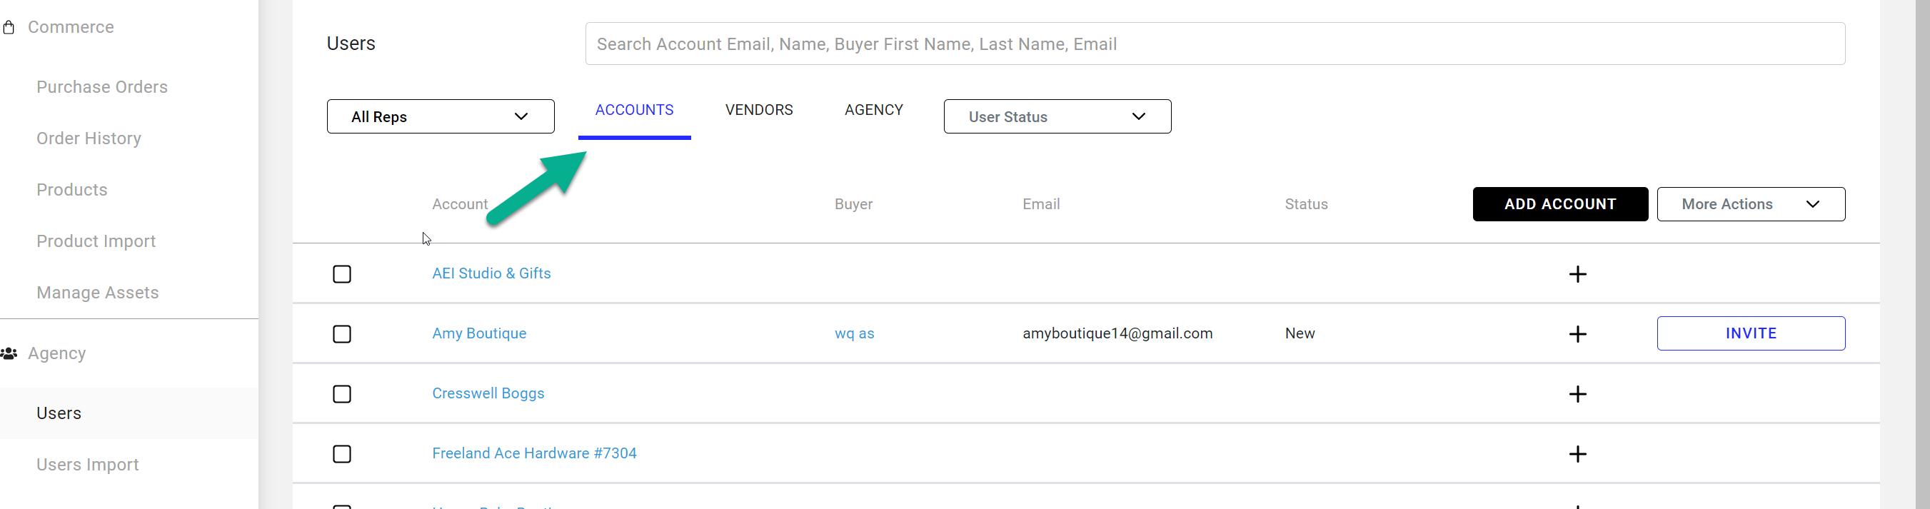Click the plus icon for AEI Studio & Gifts

1577,274
